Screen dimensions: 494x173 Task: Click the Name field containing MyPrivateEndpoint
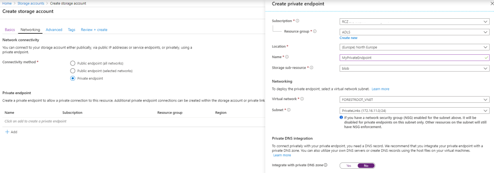(414, 58)
